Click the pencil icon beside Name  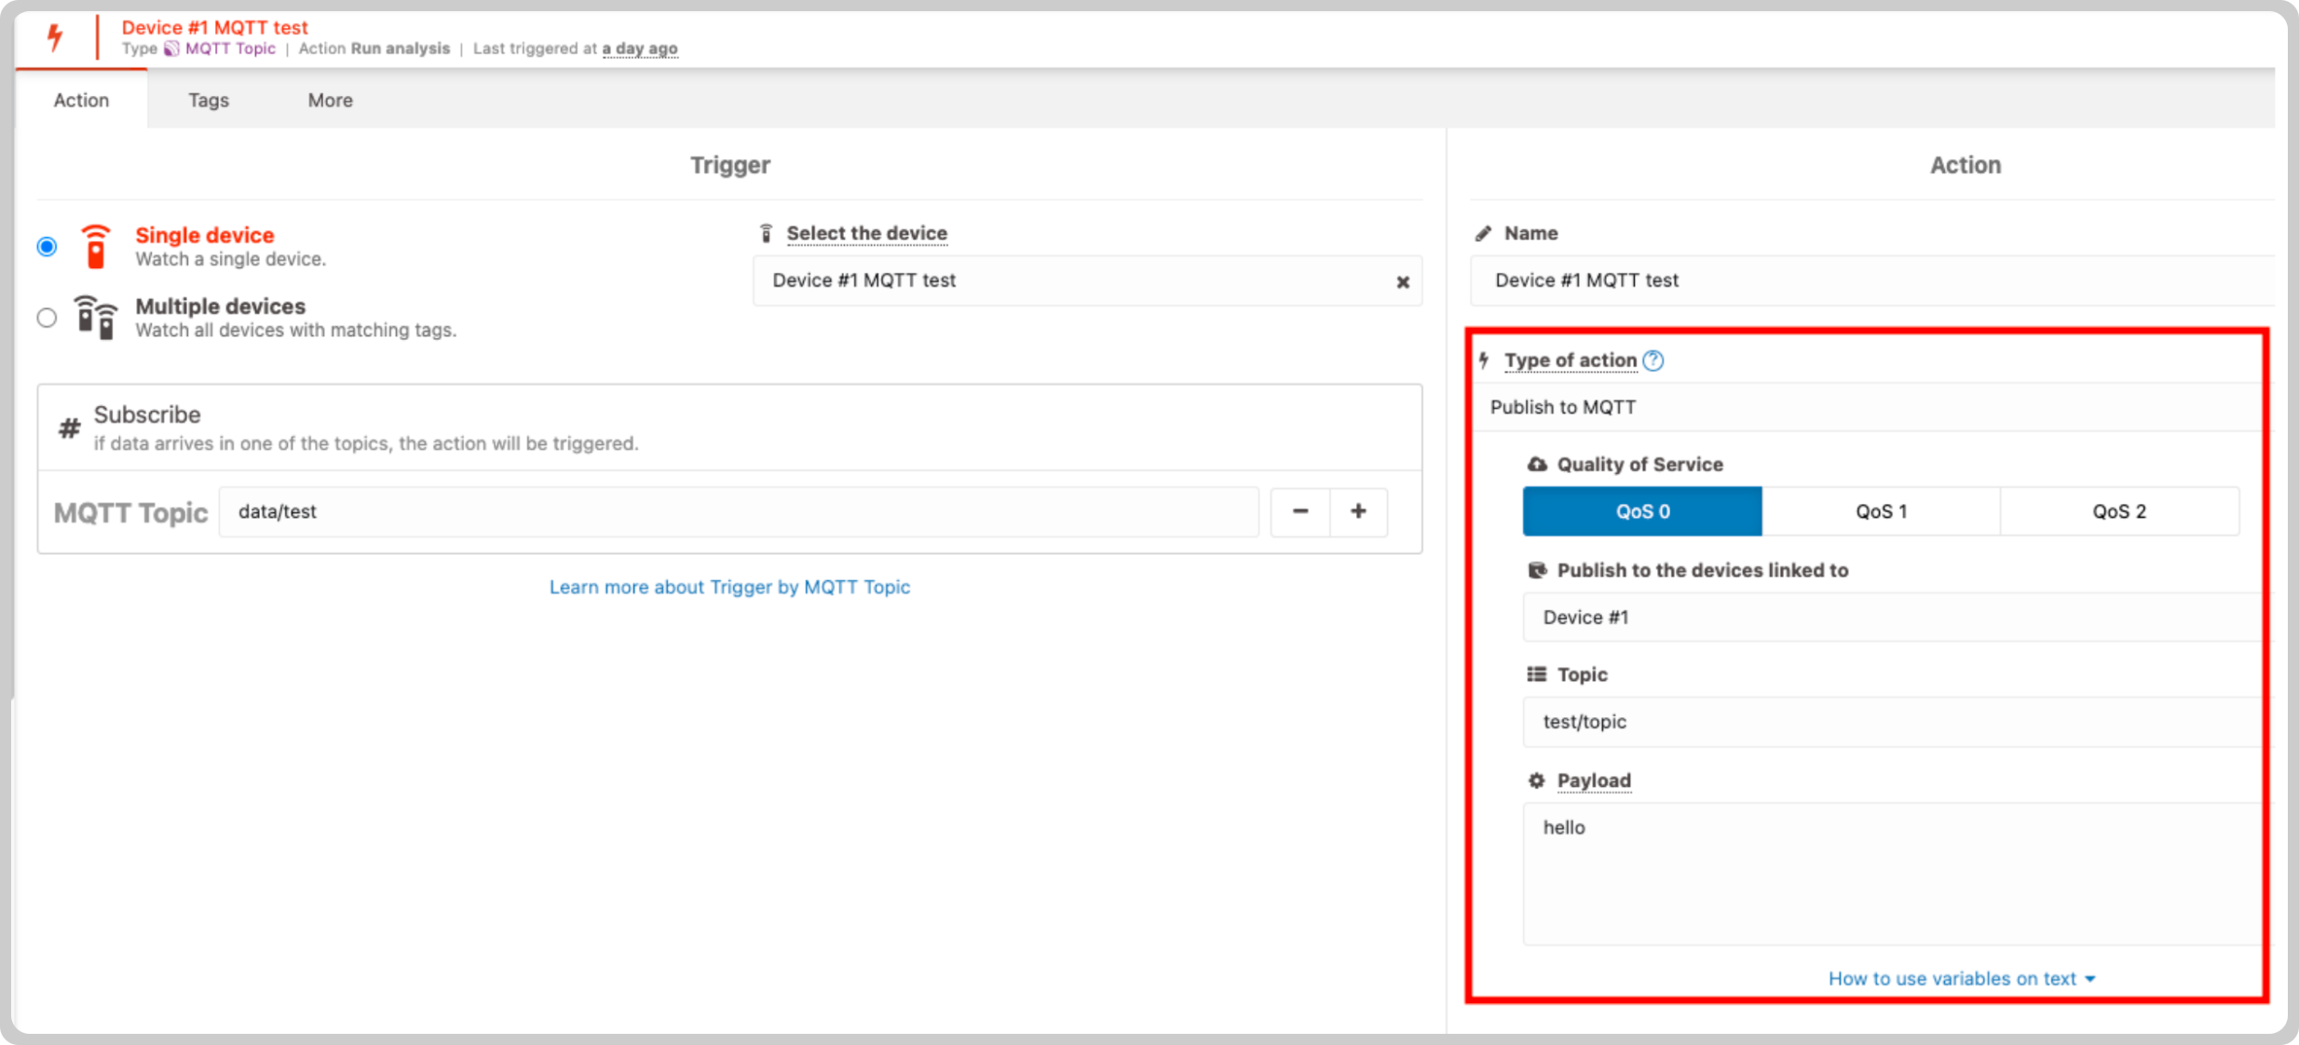point(1483,233)
